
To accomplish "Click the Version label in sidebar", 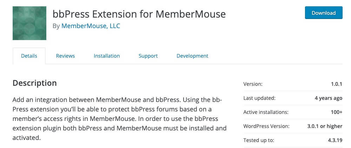I will coord(253,84).
